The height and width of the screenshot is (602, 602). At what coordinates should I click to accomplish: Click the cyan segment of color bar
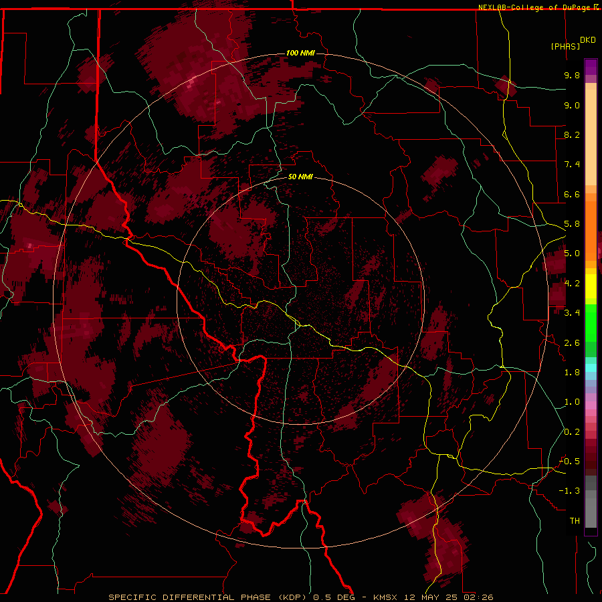coord(591,368)
